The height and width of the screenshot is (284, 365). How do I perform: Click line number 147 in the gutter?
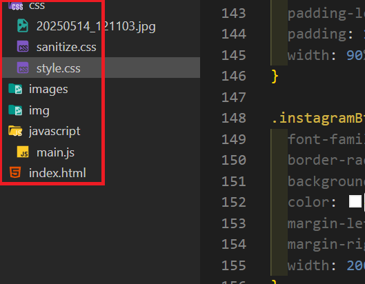tap(234, 97)
